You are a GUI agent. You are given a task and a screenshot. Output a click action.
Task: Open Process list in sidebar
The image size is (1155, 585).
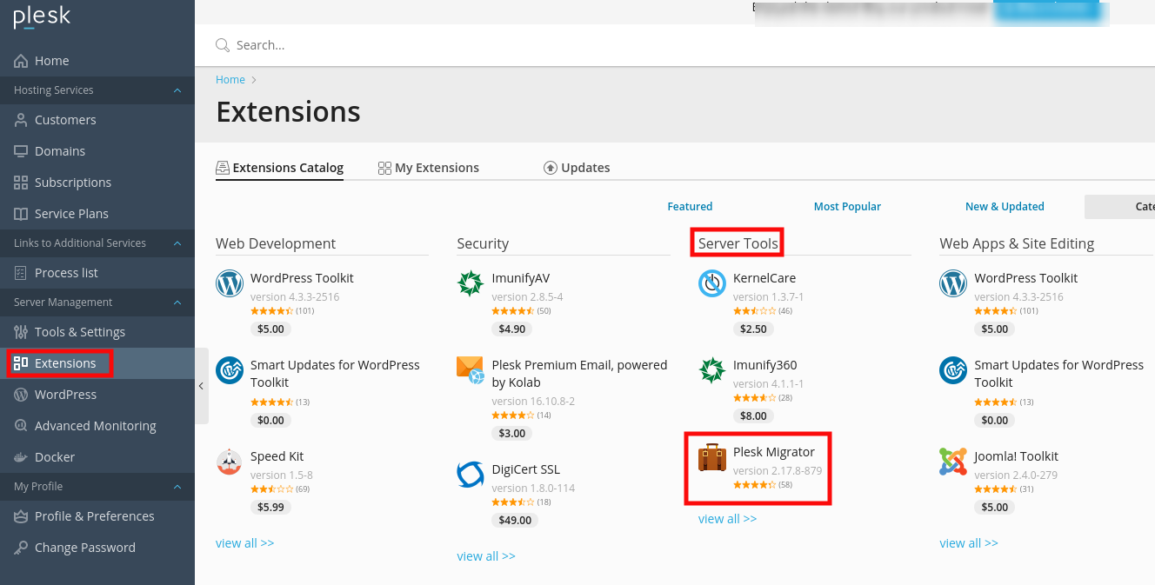tap(97, 273)
